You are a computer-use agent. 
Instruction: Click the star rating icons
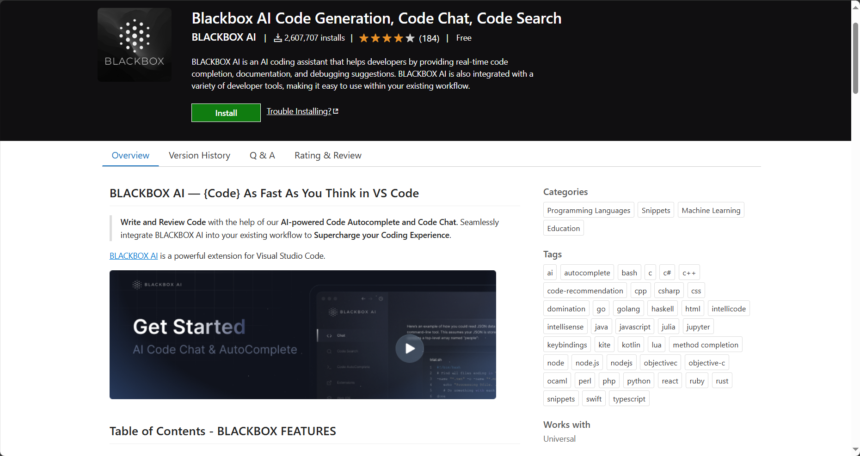point(387,38)
